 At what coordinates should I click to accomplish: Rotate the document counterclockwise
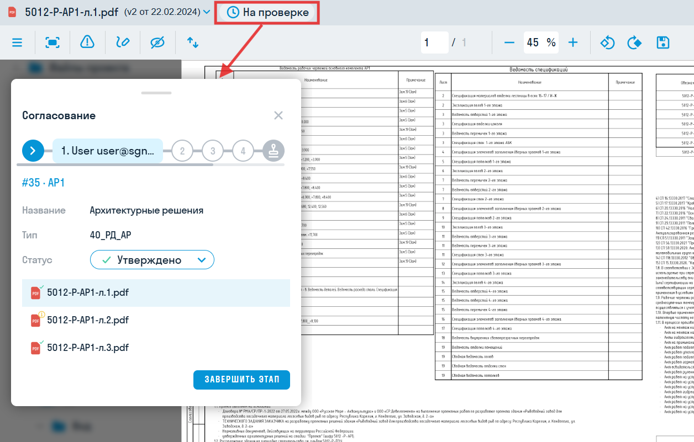[606, 42]
